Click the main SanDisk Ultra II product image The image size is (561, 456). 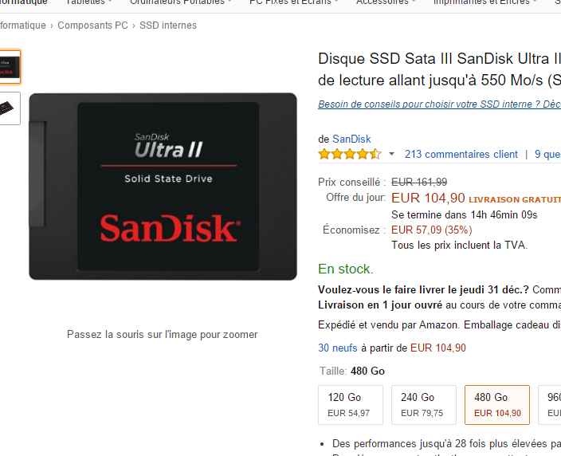pos(163,187)
